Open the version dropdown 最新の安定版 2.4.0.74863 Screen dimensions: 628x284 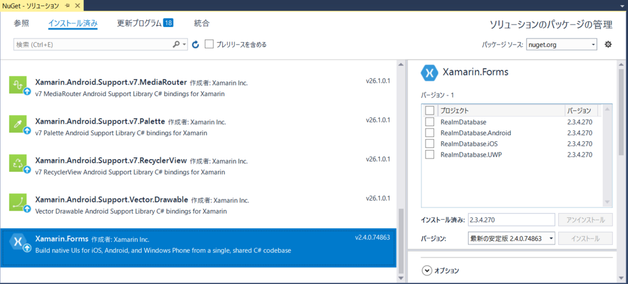511,239
